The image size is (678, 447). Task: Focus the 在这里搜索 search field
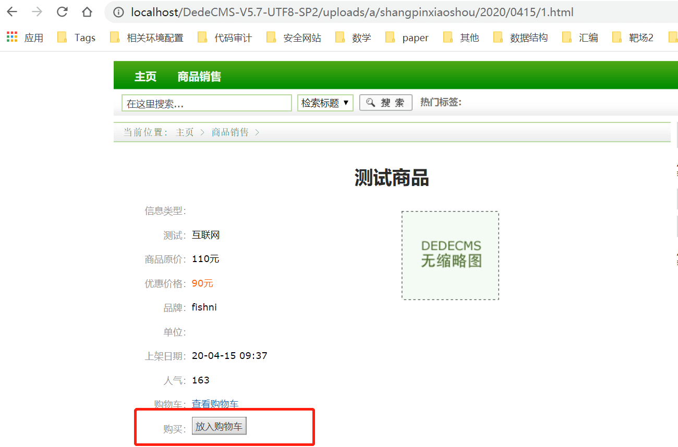coord(207,103)
